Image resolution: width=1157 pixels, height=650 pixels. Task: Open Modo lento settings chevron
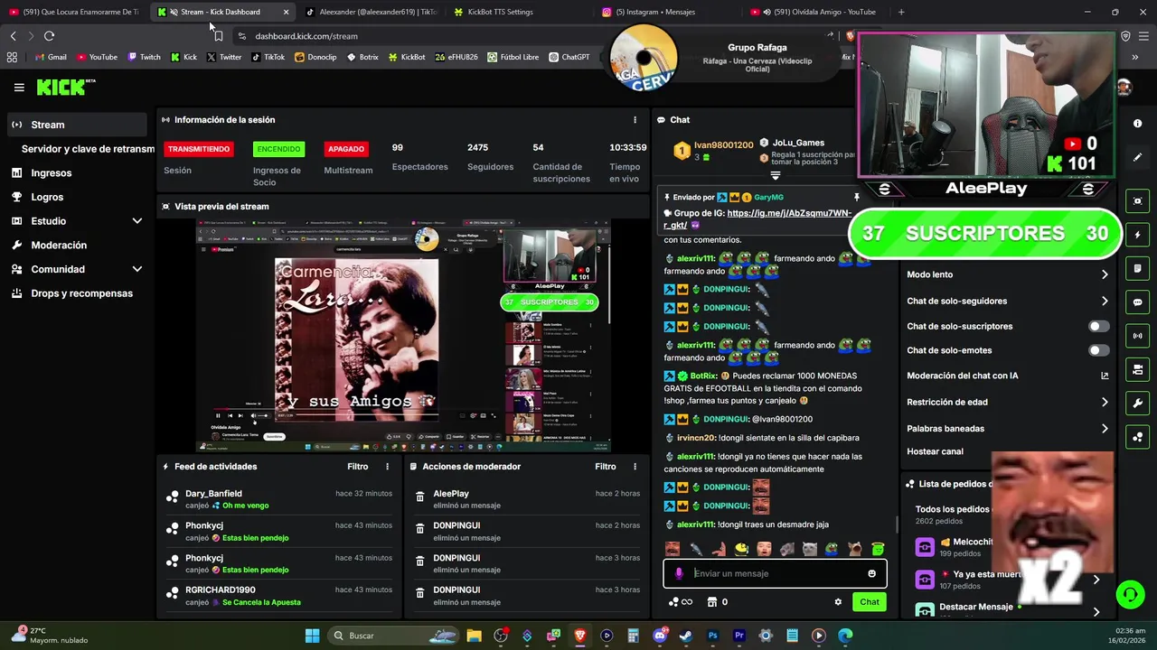(x=1105, y=274)
